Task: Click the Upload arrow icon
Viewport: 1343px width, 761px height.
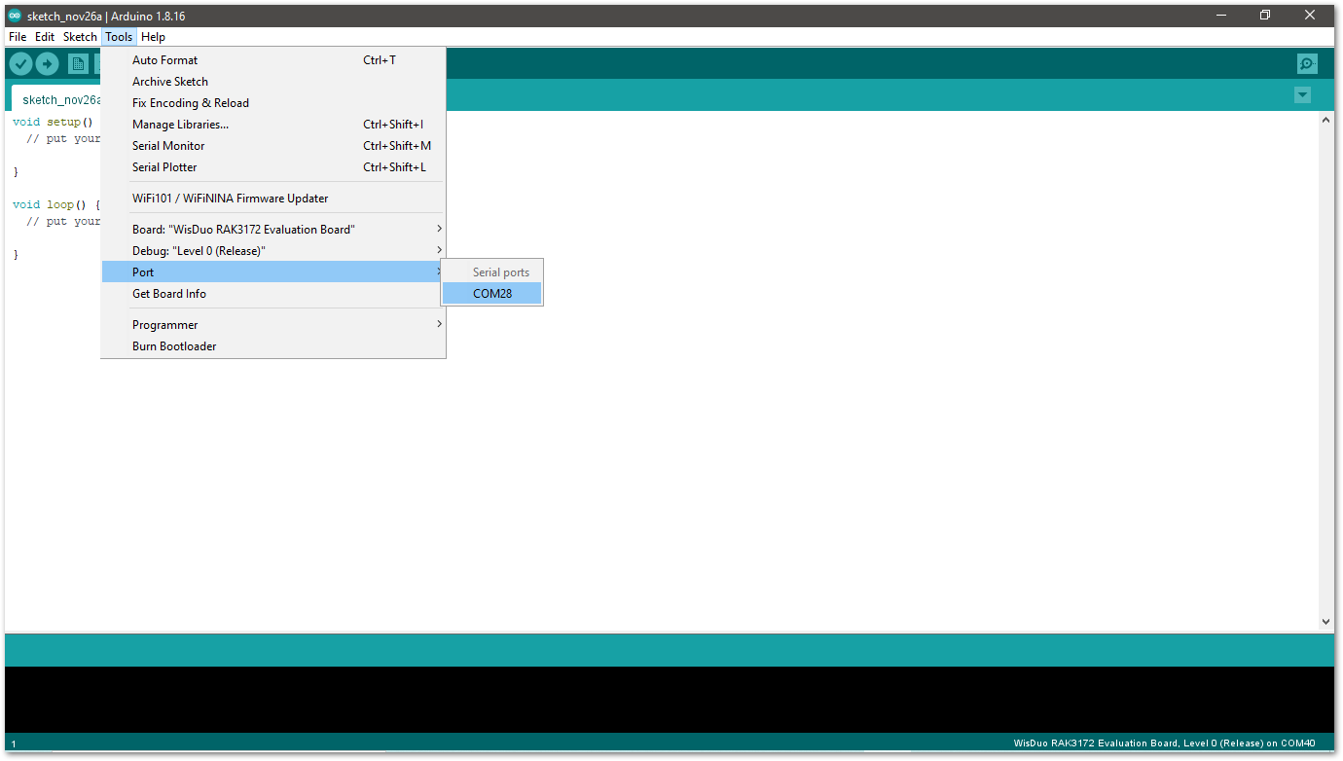Action: 47,64
